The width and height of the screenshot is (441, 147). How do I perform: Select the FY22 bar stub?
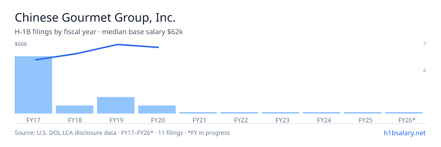[239, 113]
